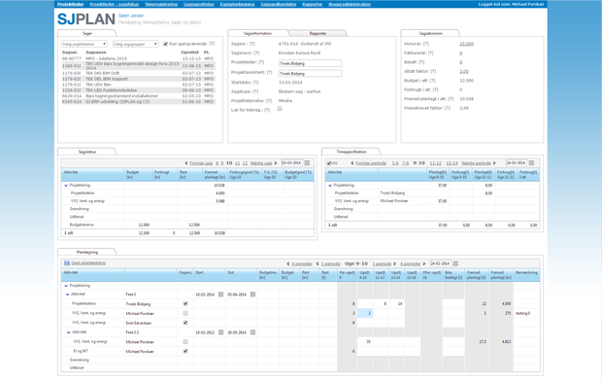
Task: Open the Sagsstatus date calendar icon
Action: tap(307, 163)
